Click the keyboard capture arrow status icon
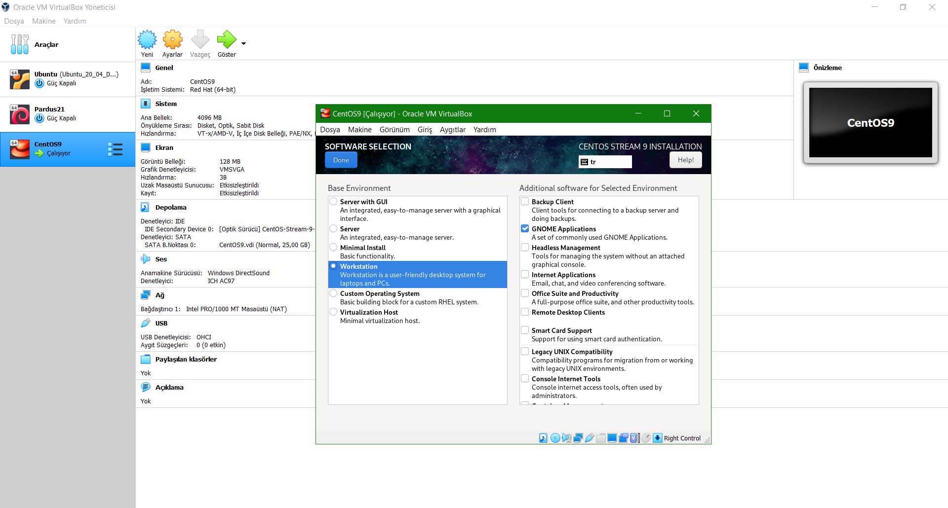This screenshot has height=508, width=948. point(658,438)
